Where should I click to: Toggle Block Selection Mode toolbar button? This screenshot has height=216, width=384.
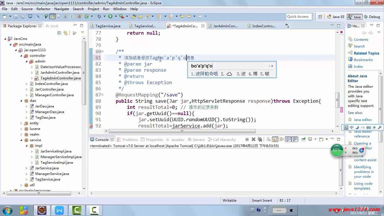pyautogui.click(x=65, y=17)
